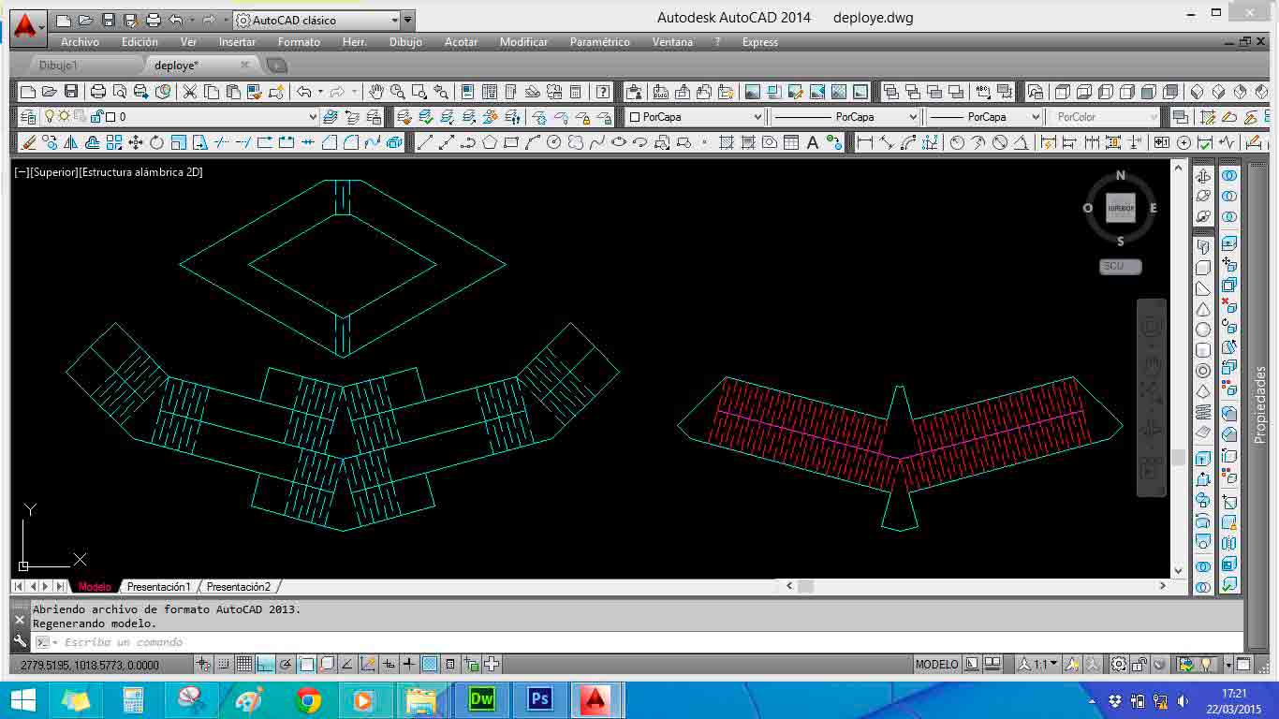Switch to the Dibujo1 file tab
Screen dimensions: 1279x719
58,66
